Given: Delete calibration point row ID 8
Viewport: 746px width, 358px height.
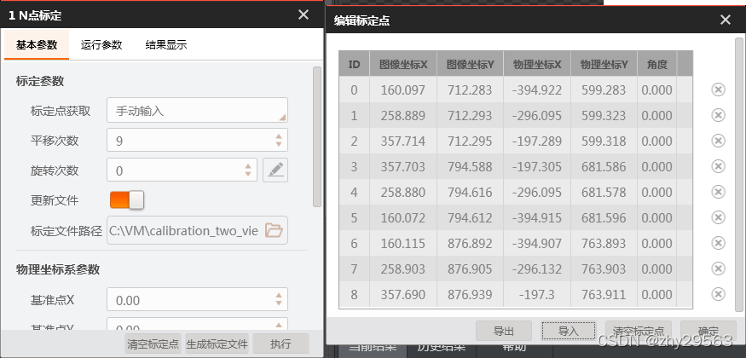Looking at the screenshot, I should pos(718,294).
